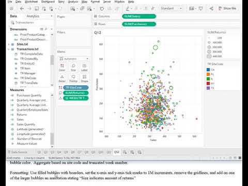Open the Detail marks card button

click(x=62, y=79)
